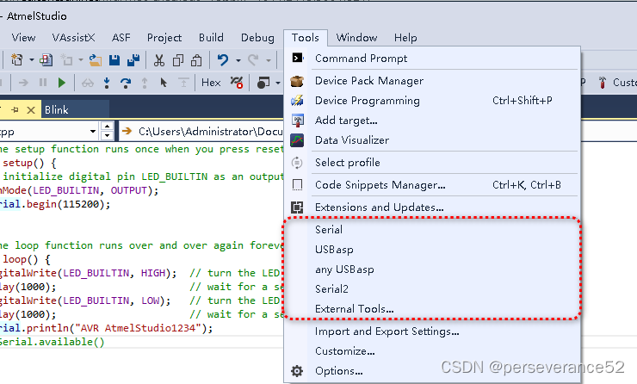Open the Window menu
Screen dimensions: 637x384
coord(356,38)
